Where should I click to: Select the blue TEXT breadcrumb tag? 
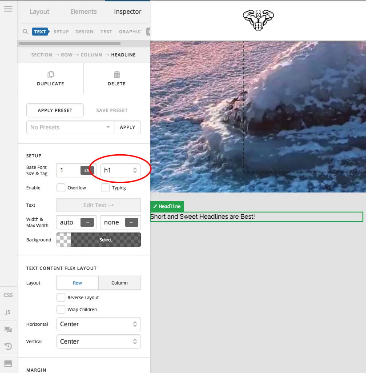coord(40,32)
